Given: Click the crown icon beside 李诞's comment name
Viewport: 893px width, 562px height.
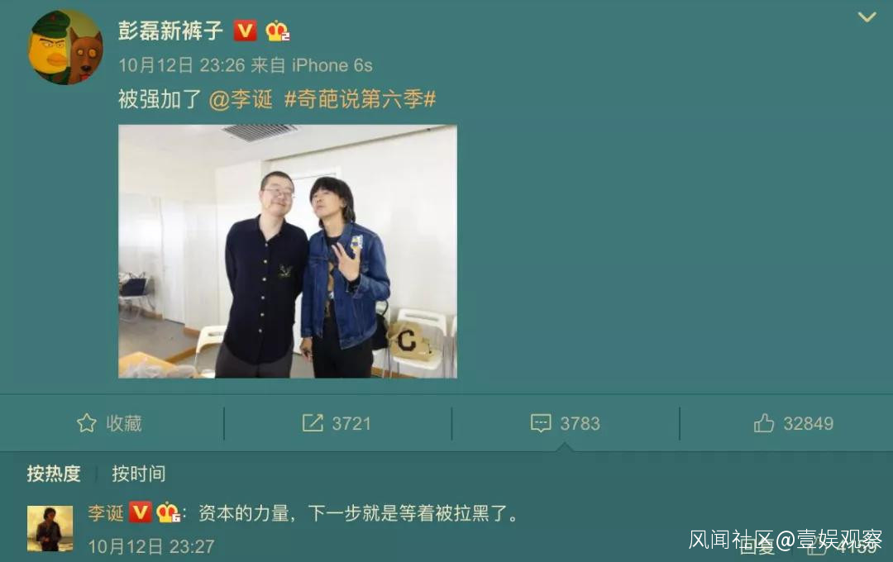Looking at the screenshot, I should pos(168,512).
